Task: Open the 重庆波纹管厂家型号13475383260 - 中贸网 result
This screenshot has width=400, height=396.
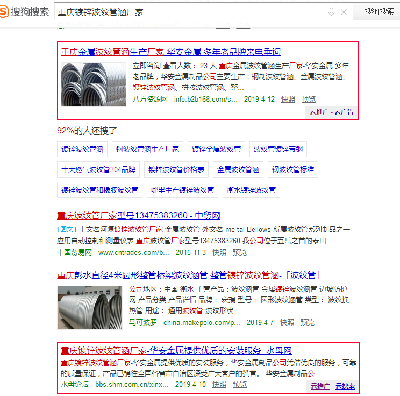Action: [x=139, y=216]
